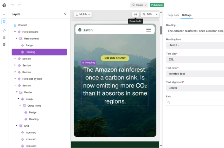Click the undo arrow icon
Image resolution: width=224 pixels, height=148 pixels.
pos(13,5)
